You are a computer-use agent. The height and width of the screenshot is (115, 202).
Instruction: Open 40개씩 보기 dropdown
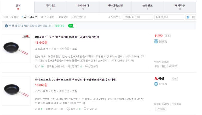pos(169,17)
